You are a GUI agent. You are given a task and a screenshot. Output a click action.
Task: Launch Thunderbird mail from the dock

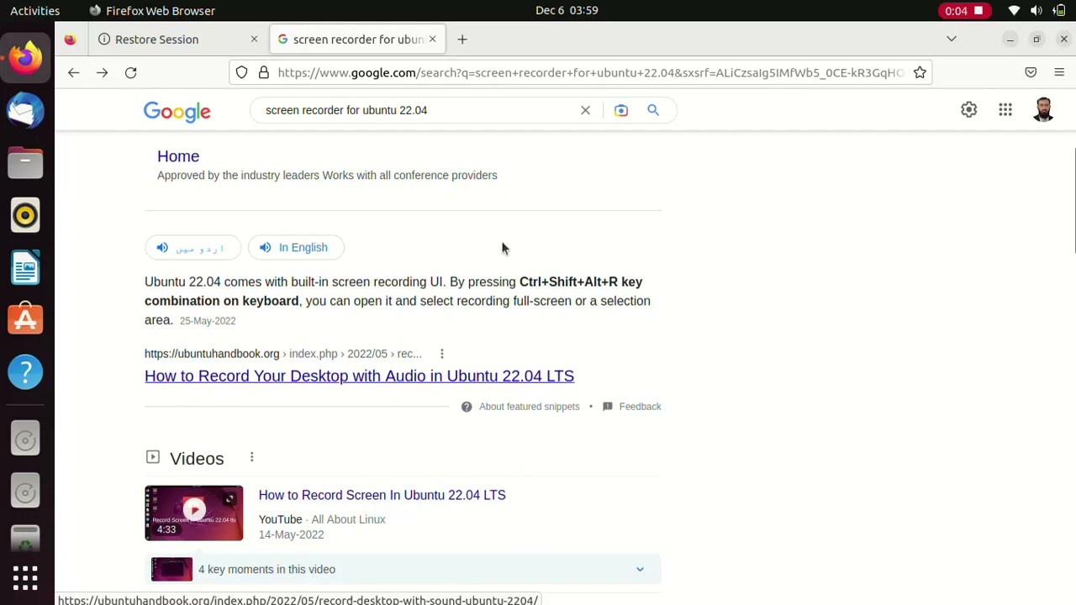click(25, 111)
